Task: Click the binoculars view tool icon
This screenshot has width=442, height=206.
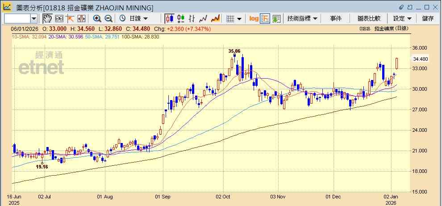Action: pyautogui.click(x=59, y=19)
